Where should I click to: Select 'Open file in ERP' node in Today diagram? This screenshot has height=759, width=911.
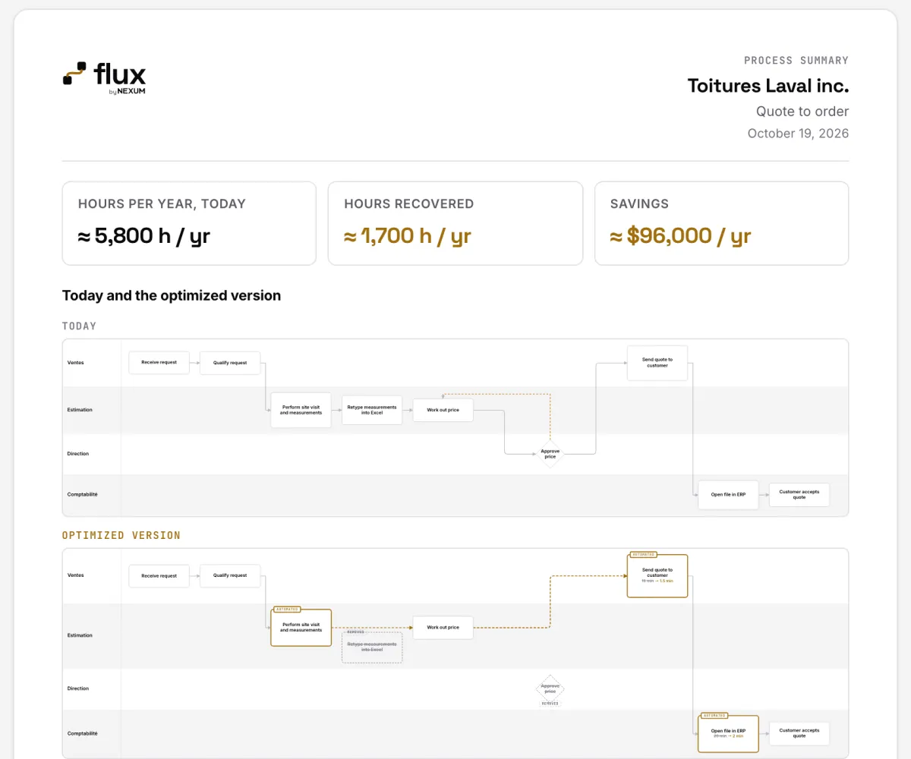[x=728, y=494]
